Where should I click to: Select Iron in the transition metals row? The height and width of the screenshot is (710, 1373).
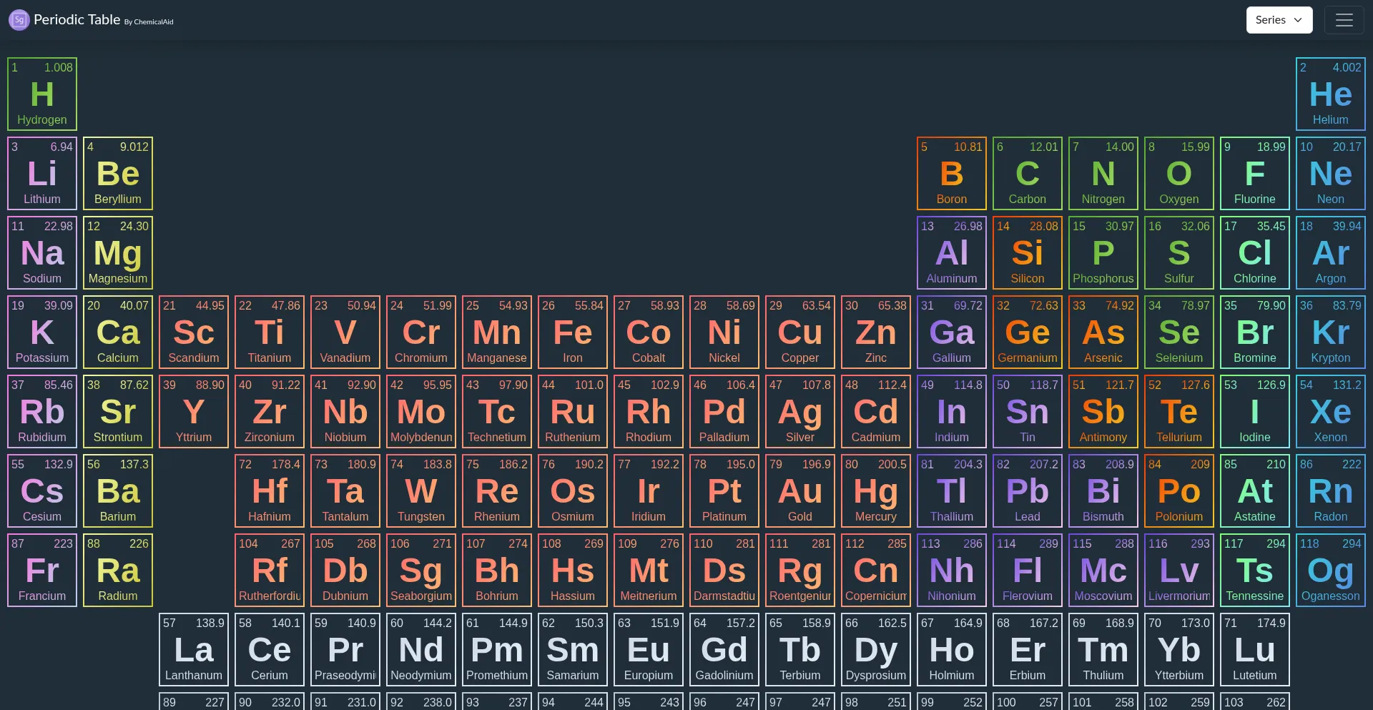572,332
